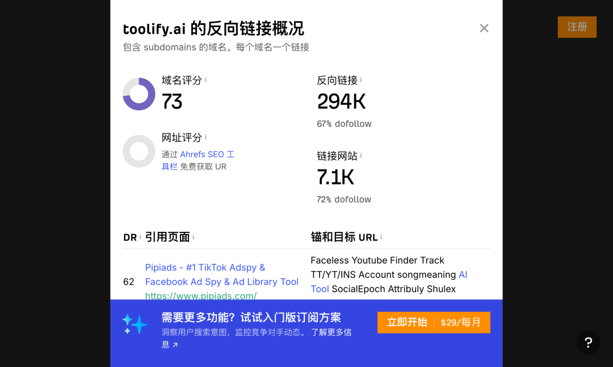Viewport: 613px width, 367px height.
Task: Open the 了解更多信息 link
Action: [x=331, y=332]
